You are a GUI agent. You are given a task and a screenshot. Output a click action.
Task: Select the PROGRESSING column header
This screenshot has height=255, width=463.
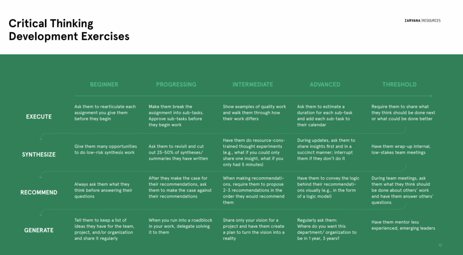176,85
